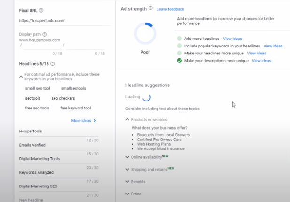Click the More ideas link

(x=81, y=121)
